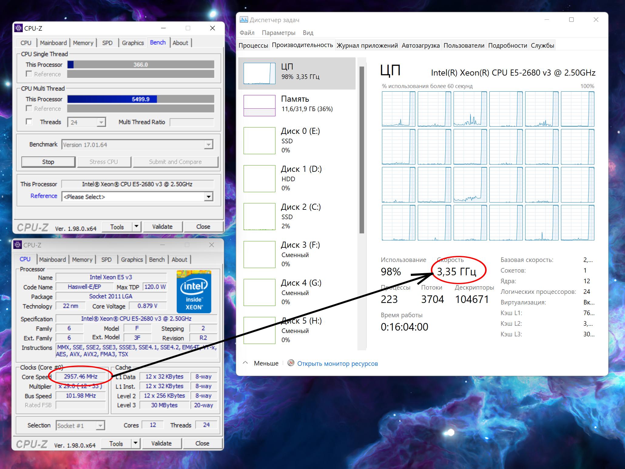
Task: Click the Task Manager title bar icon
Action: tap(244, 20)
